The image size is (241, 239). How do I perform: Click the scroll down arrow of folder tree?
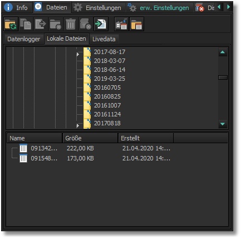(223, 124)
